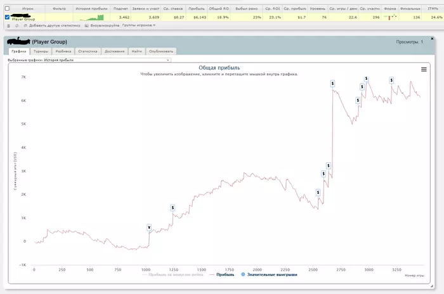Click the 23.1% average ROI value

[x=275, y=17]
